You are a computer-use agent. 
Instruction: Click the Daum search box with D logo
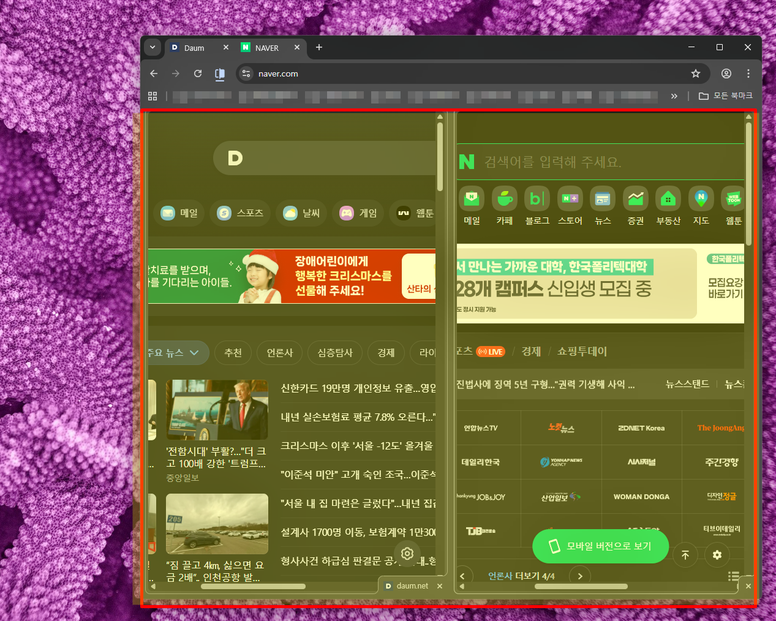(x=325, y=158)
